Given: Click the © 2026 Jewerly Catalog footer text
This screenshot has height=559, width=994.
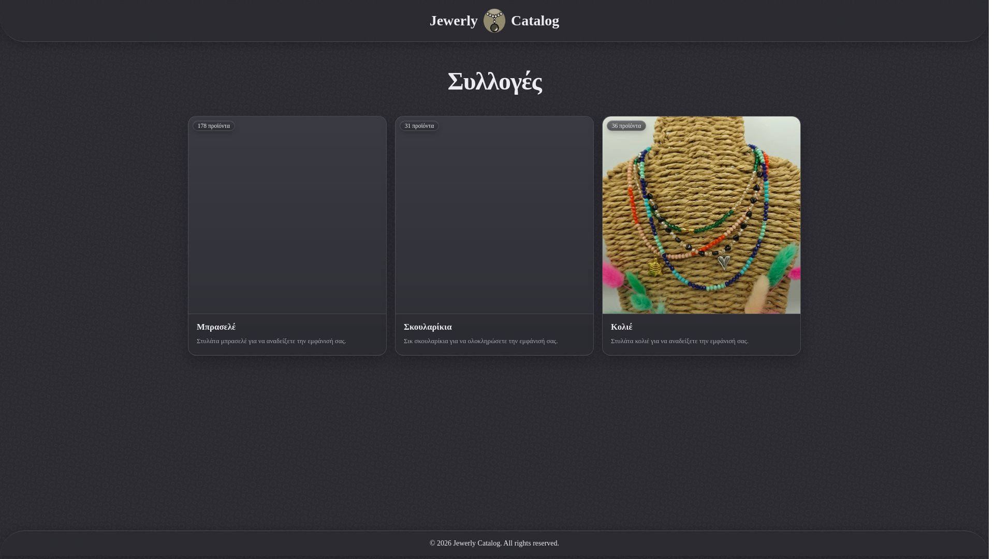Looking at the screenshot, I should 494,543.
